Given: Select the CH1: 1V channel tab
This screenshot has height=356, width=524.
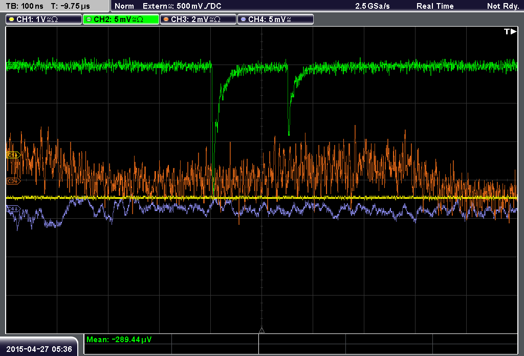Looking at the screenshot, I should (44, 19).
